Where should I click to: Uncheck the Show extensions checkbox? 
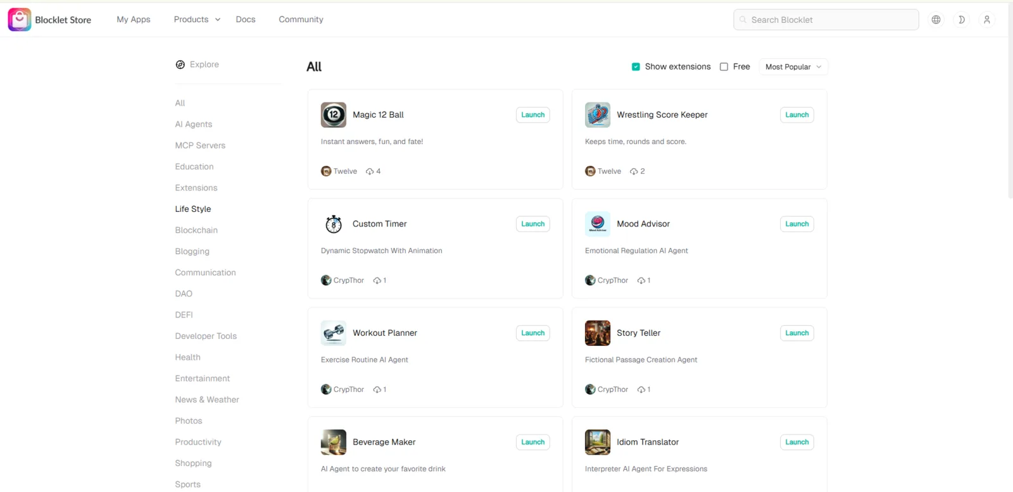(x=636, y=67)
